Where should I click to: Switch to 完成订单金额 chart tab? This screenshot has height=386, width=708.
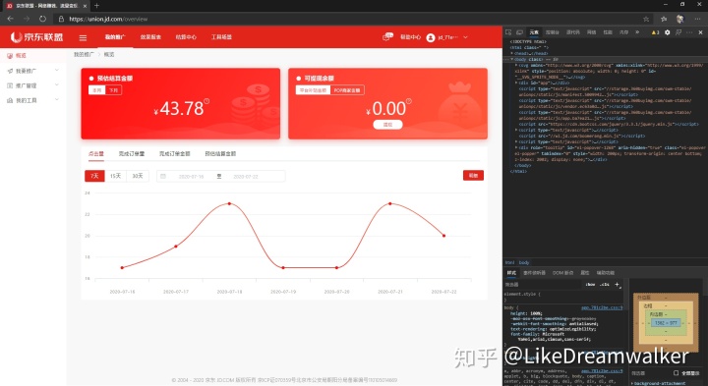pyautogui.click(x=175, y=154)
